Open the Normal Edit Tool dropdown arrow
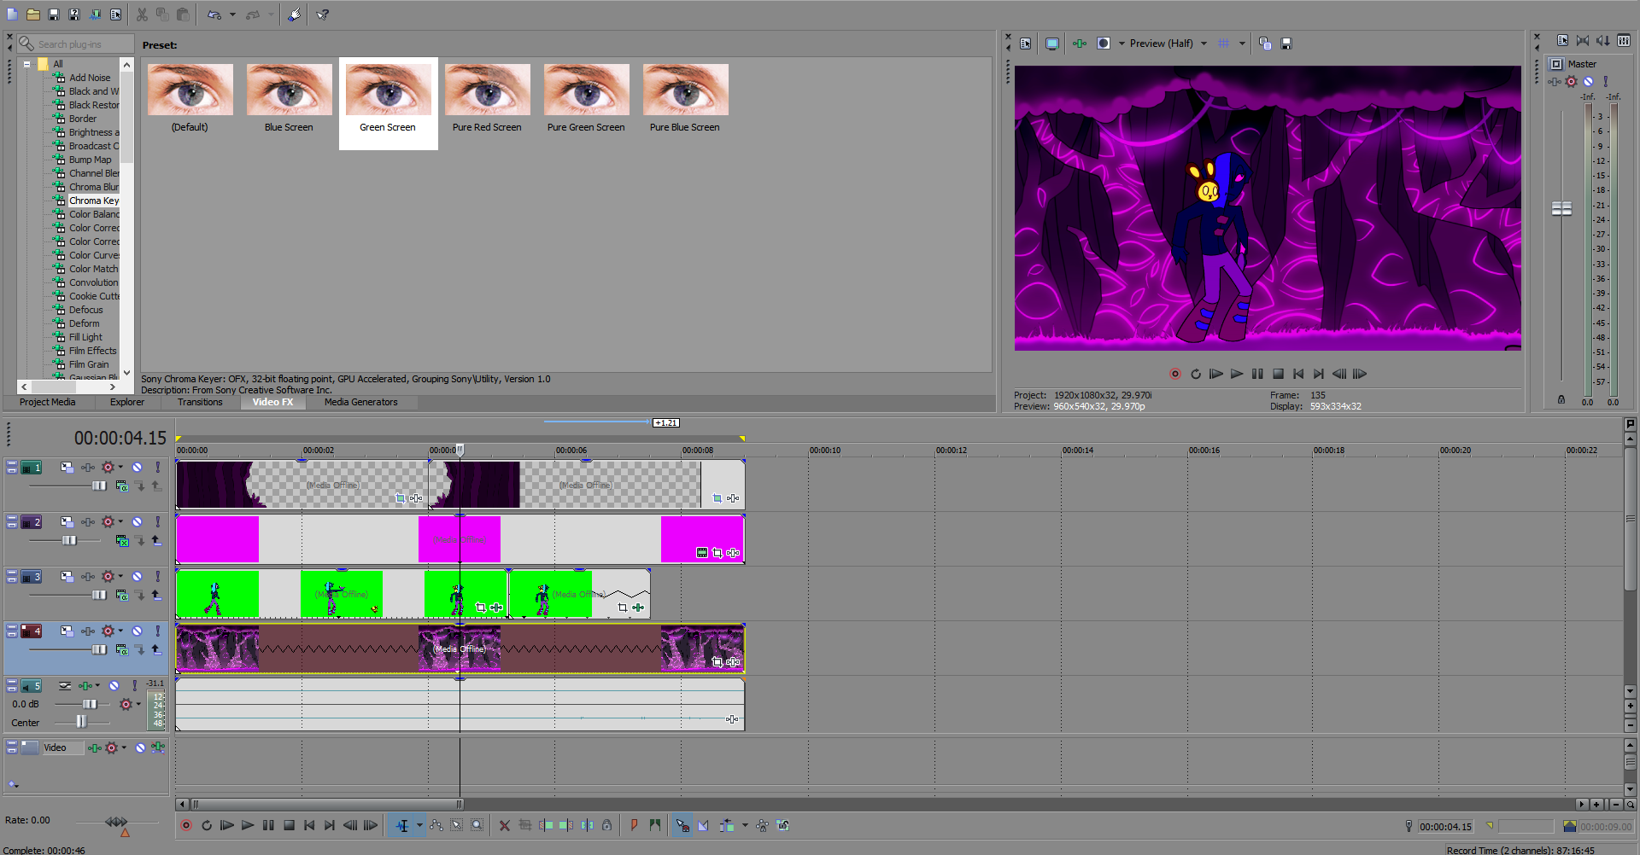The height and width of the screenshot is (855, 1640). (419, 825)
